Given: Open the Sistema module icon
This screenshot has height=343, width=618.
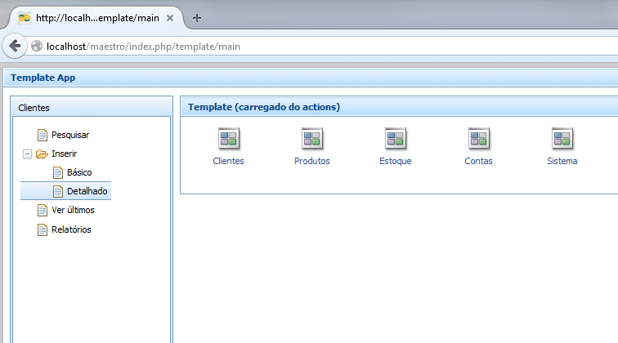Looking at the screenshot, I should 562,138.
